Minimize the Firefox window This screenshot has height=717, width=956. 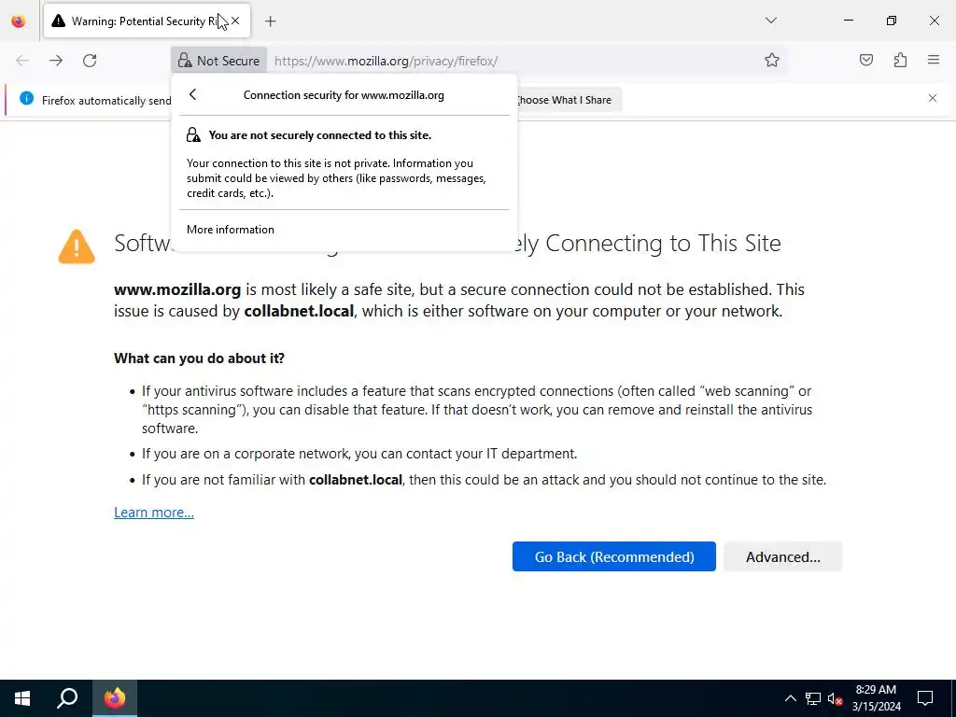[849, 21]
